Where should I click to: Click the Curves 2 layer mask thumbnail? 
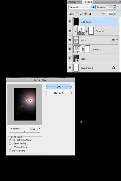click(91, 31)
